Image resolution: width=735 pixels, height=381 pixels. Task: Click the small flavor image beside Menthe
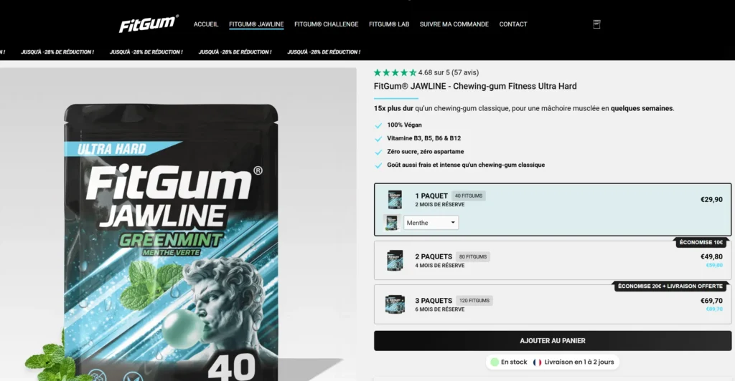tap(391, 223)
